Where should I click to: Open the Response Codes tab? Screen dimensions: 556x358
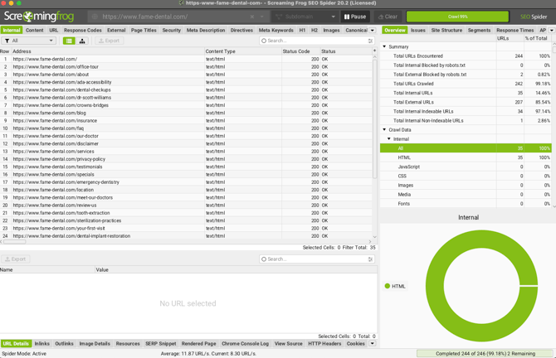click(x=83, y=30)
